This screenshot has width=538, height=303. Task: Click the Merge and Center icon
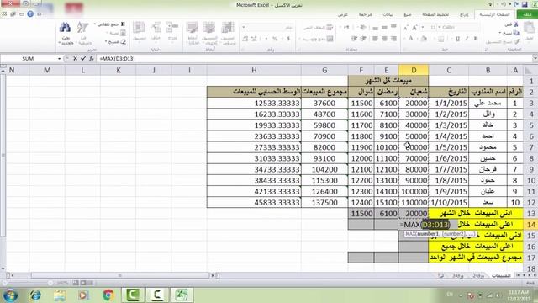pyautogui.click(x=330, y=39)
